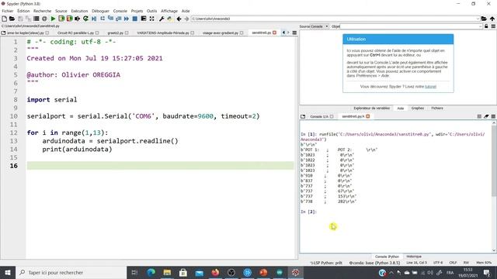Browse console tabs icon
Screen dimensions: 497x279
pos(303,116)
